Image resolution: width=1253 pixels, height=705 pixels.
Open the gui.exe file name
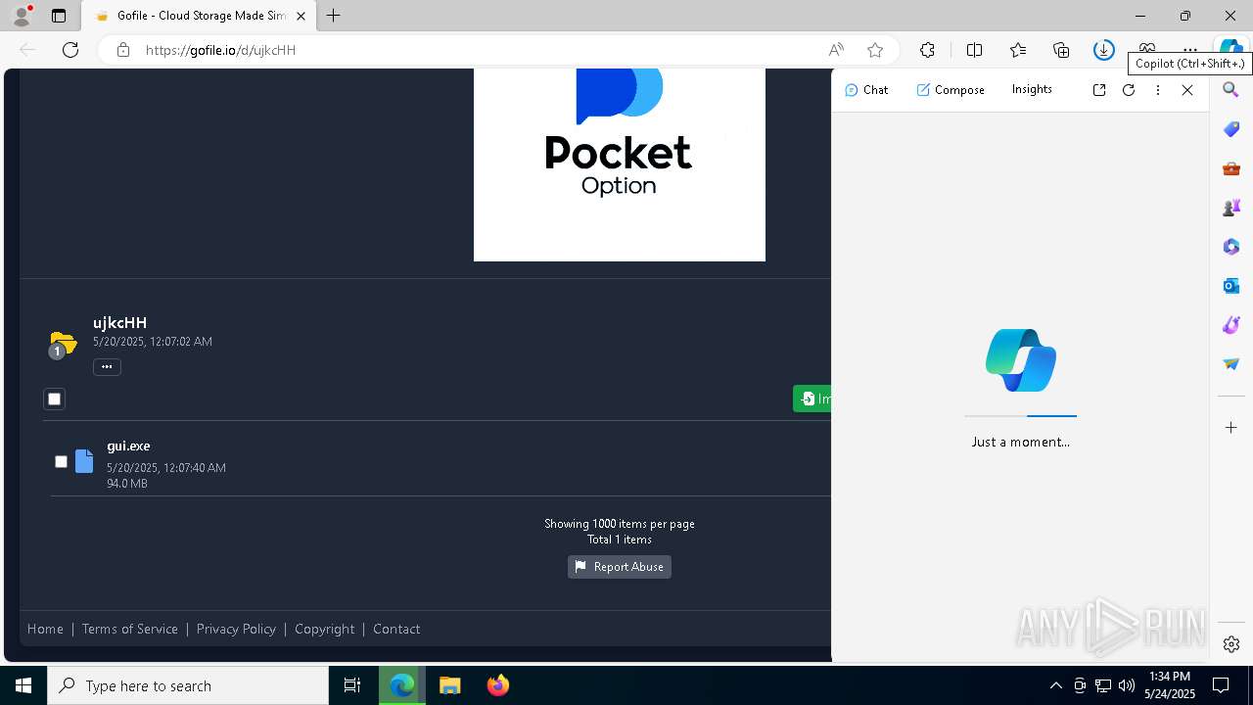coord(128,446)
